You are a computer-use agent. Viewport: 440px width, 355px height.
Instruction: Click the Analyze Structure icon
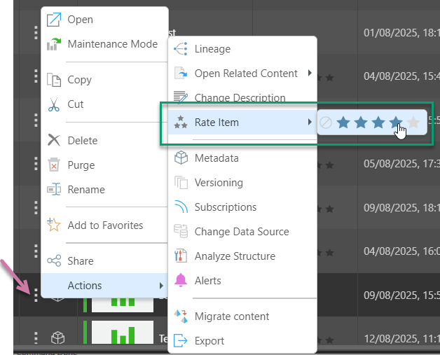pos(181,256)
